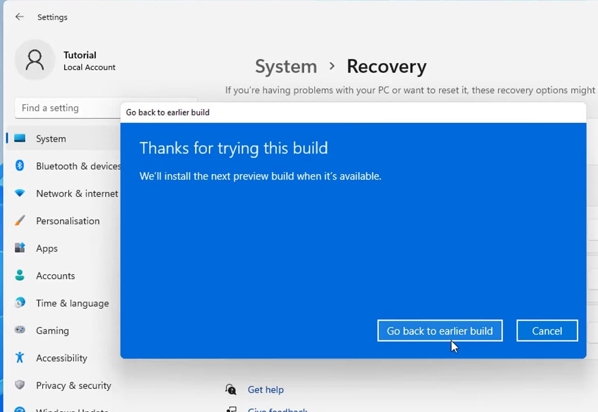Click the back arrow in Settings
598x412 pixels.
19,17
